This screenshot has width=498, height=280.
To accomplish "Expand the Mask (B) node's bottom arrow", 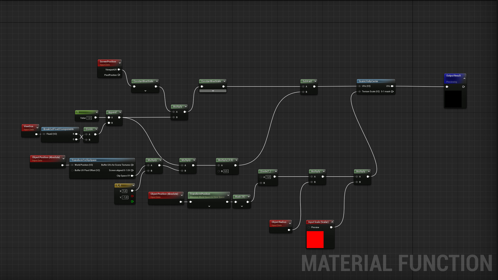I will click(242, 206).
